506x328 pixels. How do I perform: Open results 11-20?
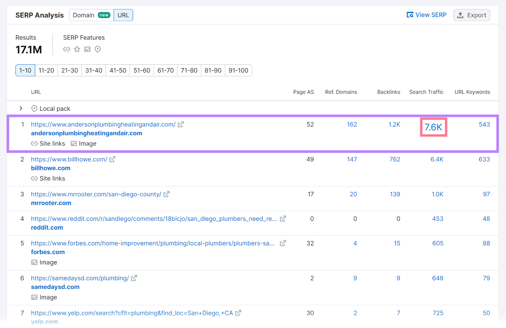[46, 70]
